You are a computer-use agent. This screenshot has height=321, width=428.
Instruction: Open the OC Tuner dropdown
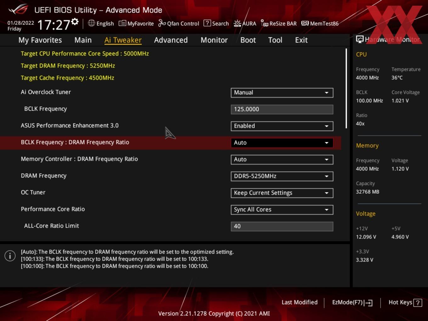click(x=282, y=193)
